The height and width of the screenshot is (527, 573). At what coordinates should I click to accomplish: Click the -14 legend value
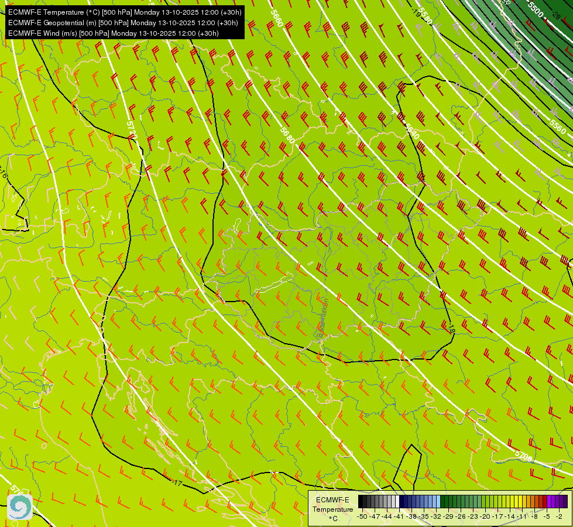pyautogui.click(x=510, y=516)
